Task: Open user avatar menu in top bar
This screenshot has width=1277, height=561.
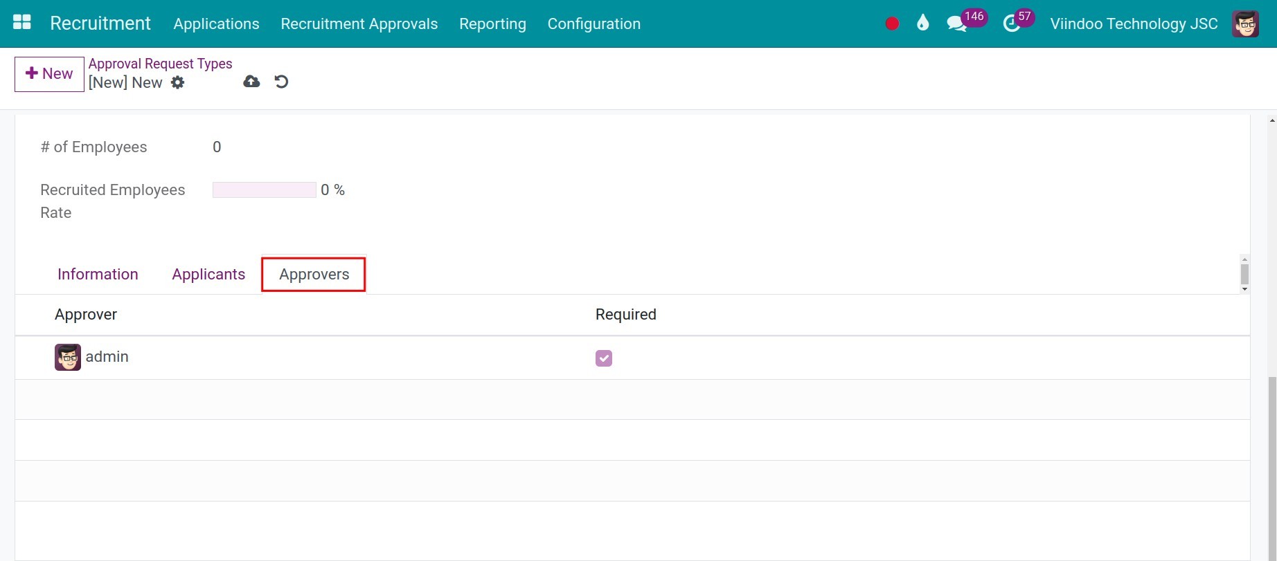Action: pos(1245,24)
